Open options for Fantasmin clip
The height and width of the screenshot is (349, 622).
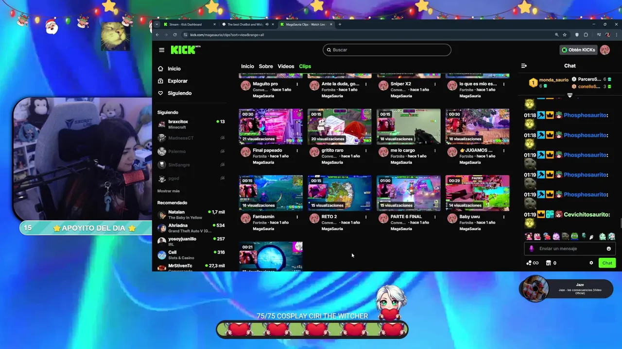[297, 217]
